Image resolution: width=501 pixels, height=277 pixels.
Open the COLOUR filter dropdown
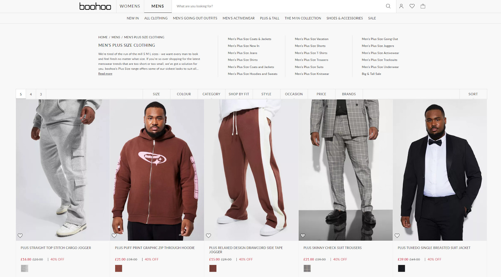[x=184, y=94]
